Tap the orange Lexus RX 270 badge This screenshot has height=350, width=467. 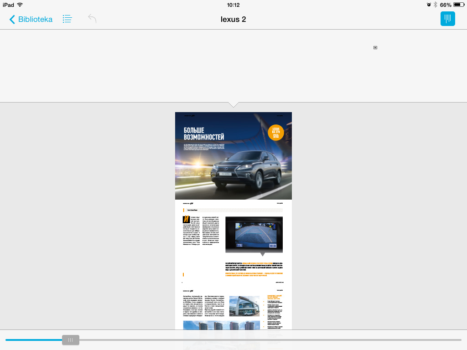click(x=276, y=133)
